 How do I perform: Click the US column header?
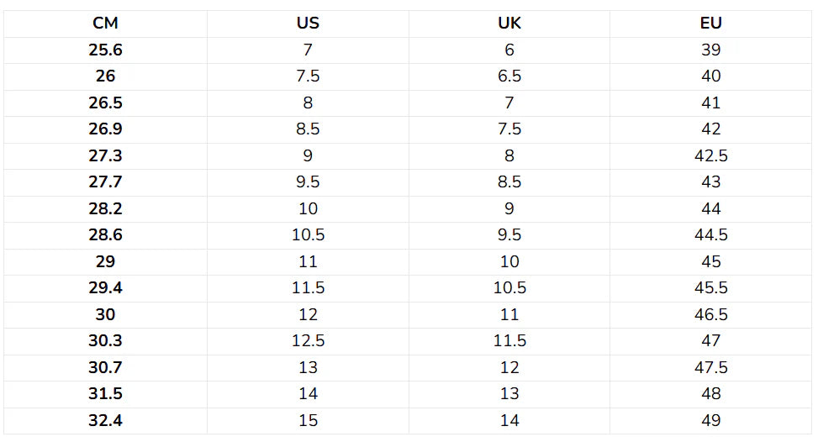(308, 24)
